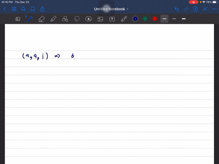
Task: Close the editing toolbar with the X
Action: coord(205,9)
